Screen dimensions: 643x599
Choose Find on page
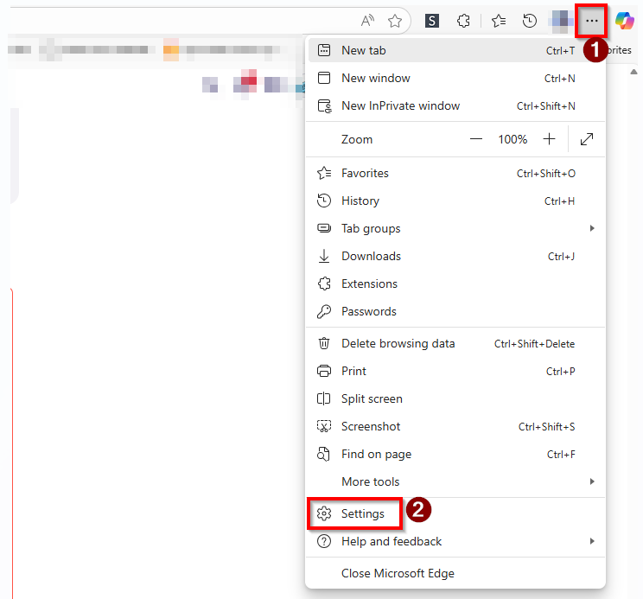(455, 455)
